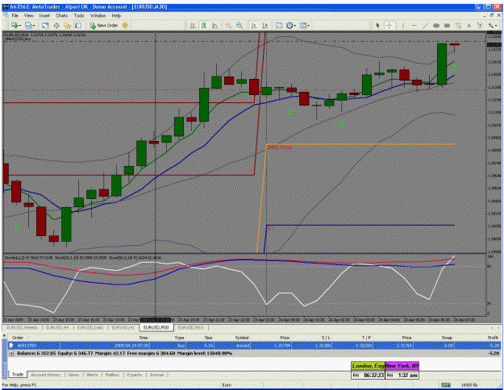Toggle the Auto Scroll chart icon
504x390 pixels.
(x=254, y=25)
